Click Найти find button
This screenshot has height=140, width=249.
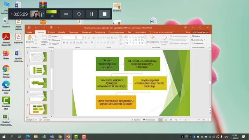click(x=196, y=36)
